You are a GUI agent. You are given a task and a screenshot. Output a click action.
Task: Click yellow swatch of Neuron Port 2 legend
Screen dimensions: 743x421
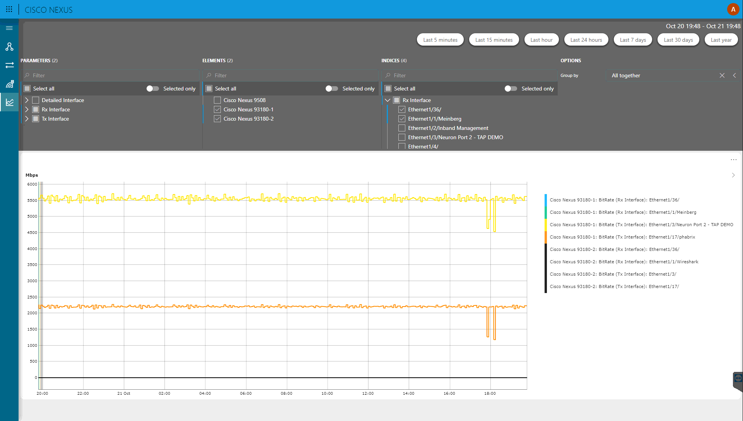click(x=546, y=225)
